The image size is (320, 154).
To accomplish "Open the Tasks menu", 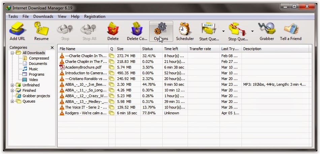I will [x=13, y=16].
